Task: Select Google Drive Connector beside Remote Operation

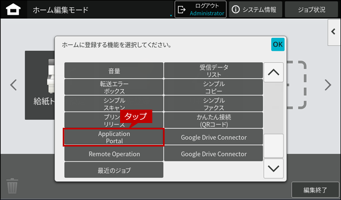Action: 213,153
